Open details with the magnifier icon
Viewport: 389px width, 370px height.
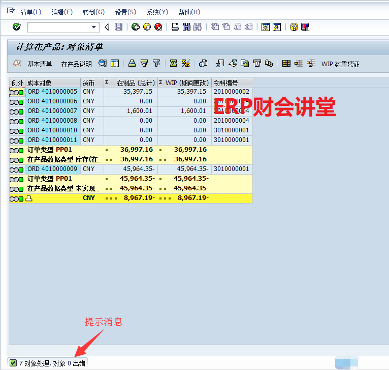point(103,64)
